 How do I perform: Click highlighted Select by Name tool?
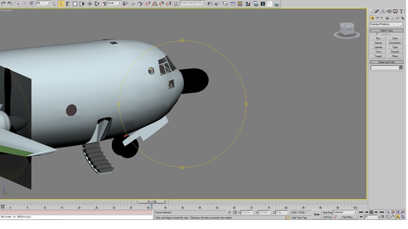coord(61,4)
